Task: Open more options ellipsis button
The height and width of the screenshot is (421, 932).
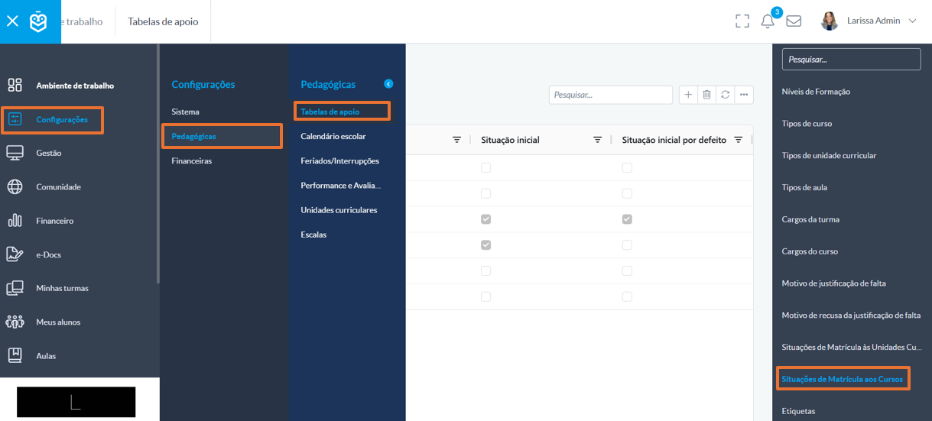Action: 744,95
